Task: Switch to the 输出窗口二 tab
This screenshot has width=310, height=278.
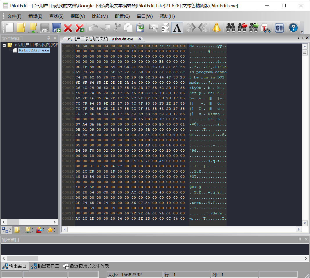Action: pos(45,266)
